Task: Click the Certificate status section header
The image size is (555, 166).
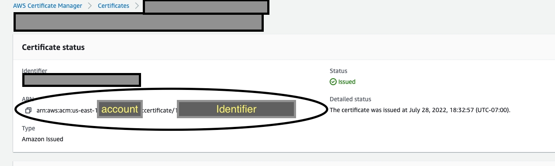Action: click(x=53, y=47)
